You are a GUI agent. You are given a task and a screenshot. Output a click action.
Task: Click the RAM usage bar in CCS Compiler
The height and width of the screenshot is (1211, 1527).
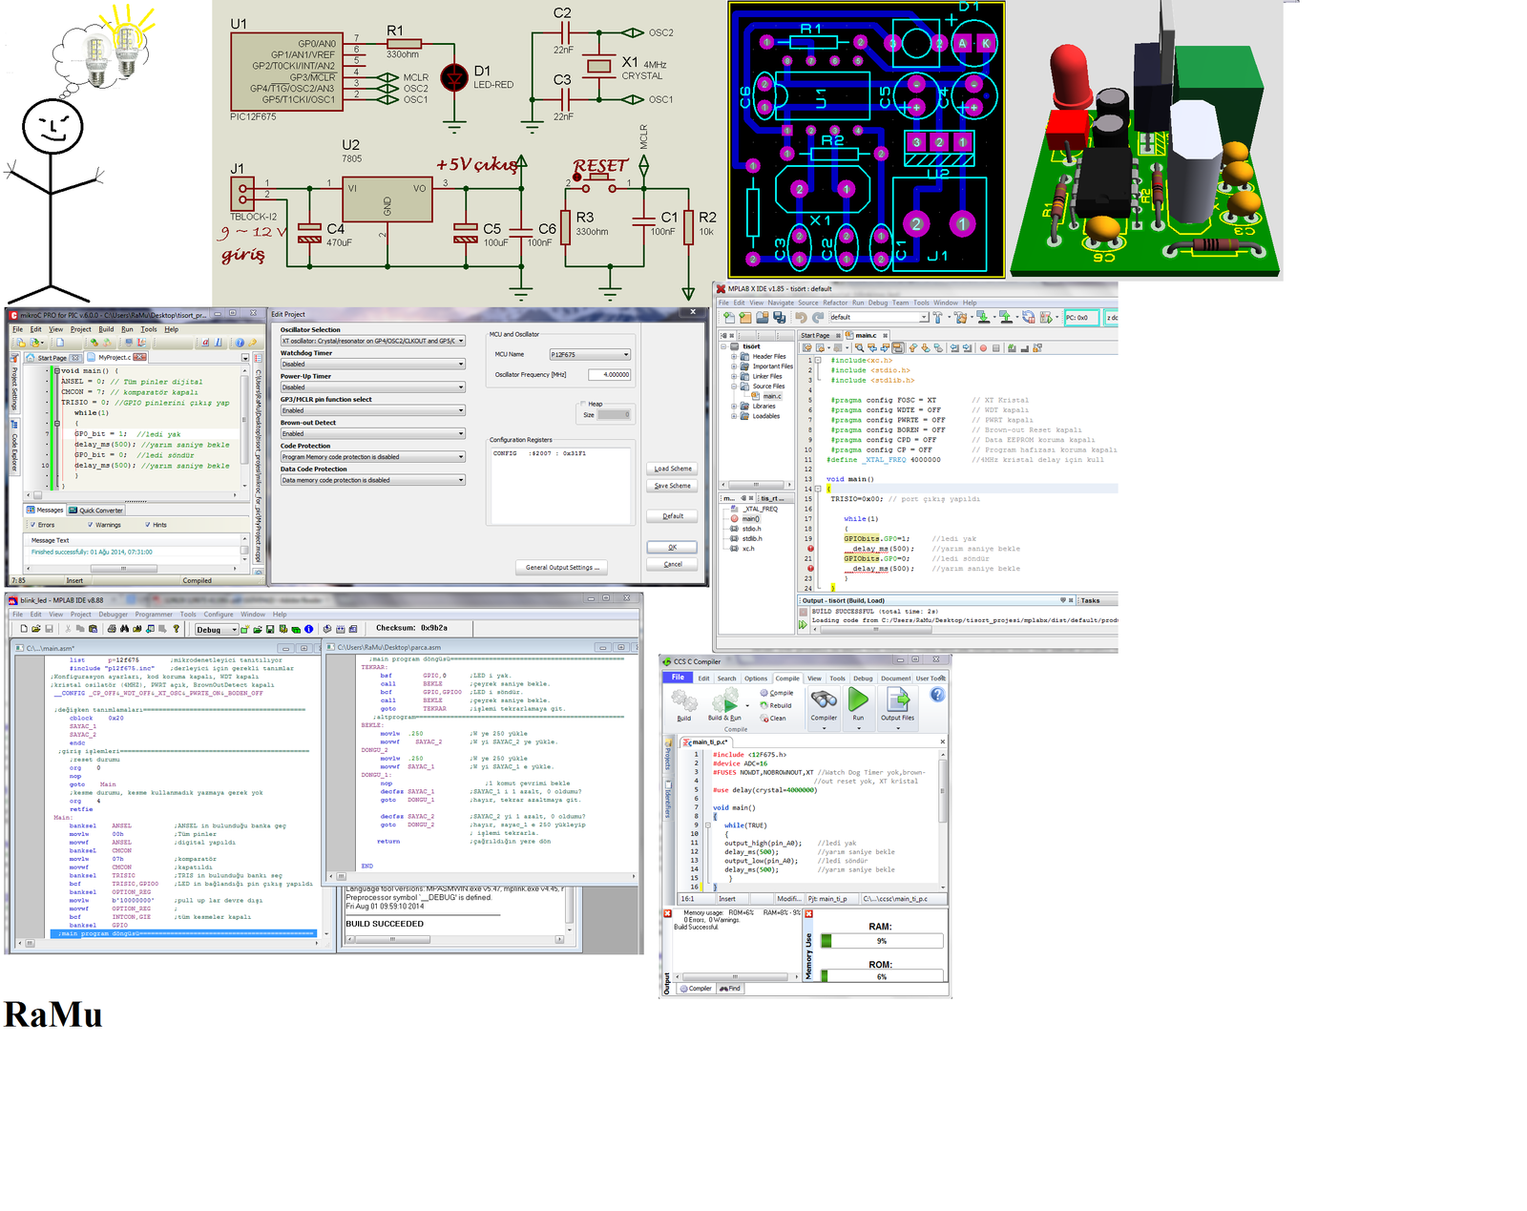882,941
